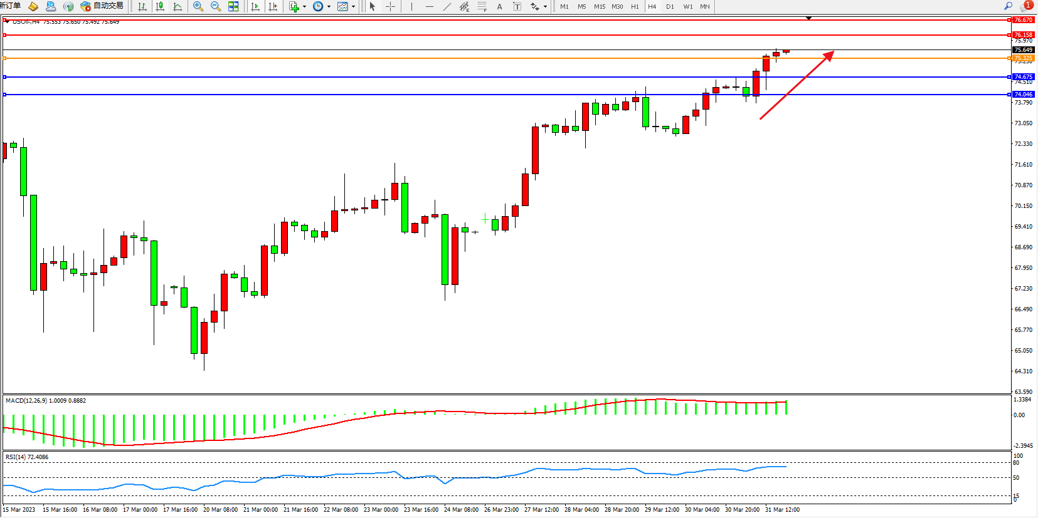
Task: Select the orange 75.325 horizontal line label
Action: pyautogui.click(x=1023, y=58)
